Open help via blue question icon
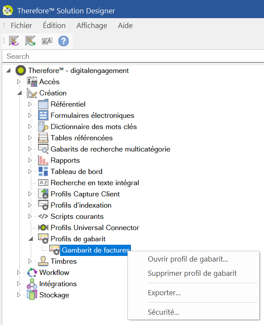Screen dimensions: 264x325 [64, 41]
